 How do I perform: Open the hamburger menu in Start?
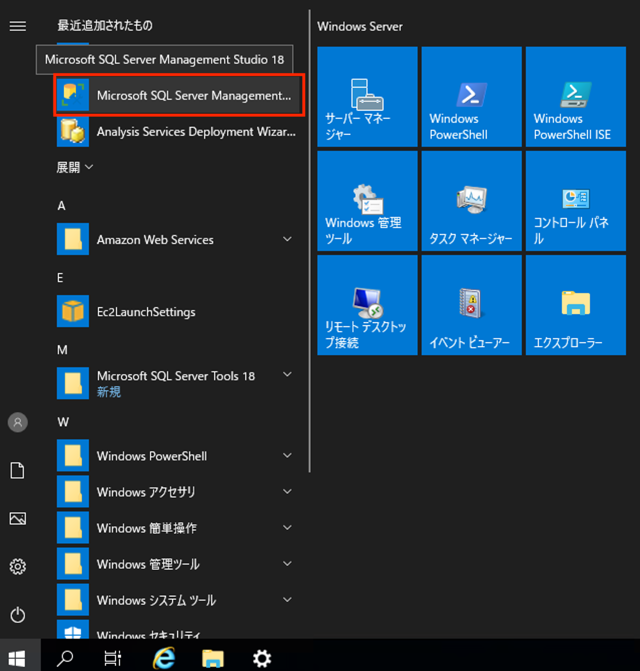point(18,26)
